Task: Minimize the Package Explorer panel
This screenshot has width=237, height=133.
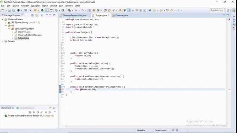Action: click(x=50, y=15)
